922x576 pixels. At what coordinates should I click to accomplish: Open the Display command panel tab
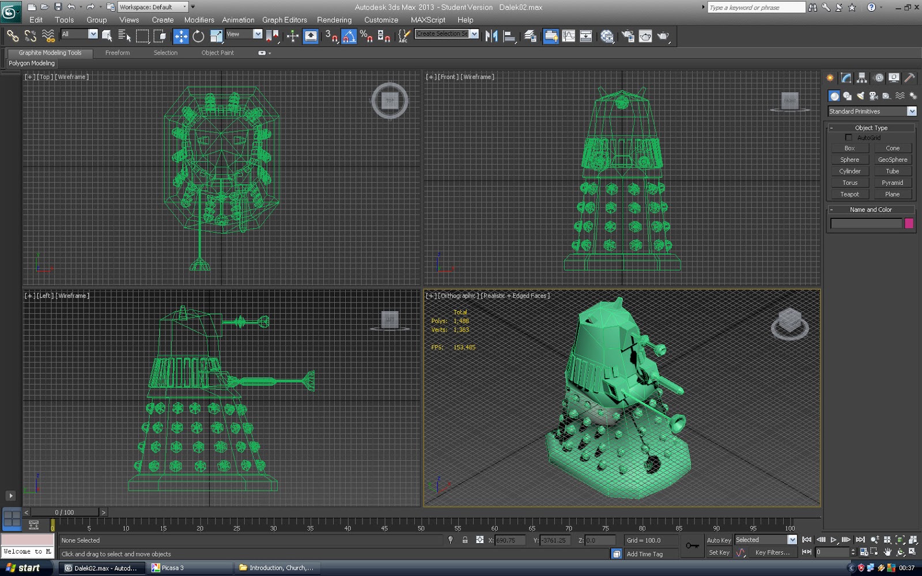894,78
